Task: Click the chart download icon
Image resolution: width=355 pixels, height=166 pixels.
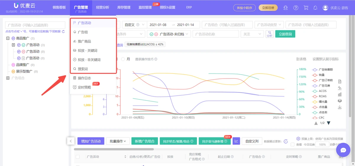Action: tap(340, 107)
